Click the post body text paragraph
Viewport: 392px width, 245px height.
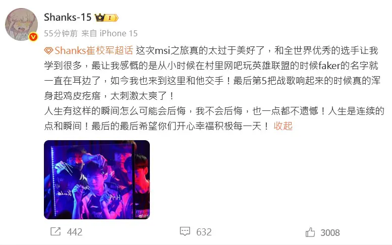pos(214,88)
